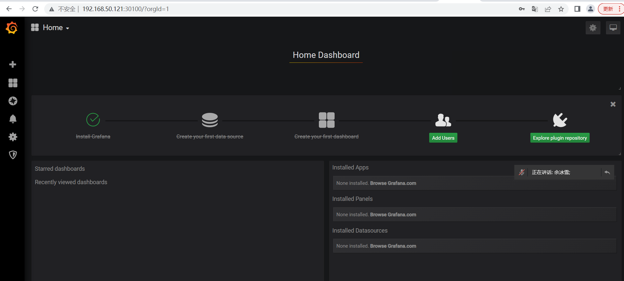Click the first dashboard grid icon
Screen dimensions: 624x281
click(x=327, y=120)
